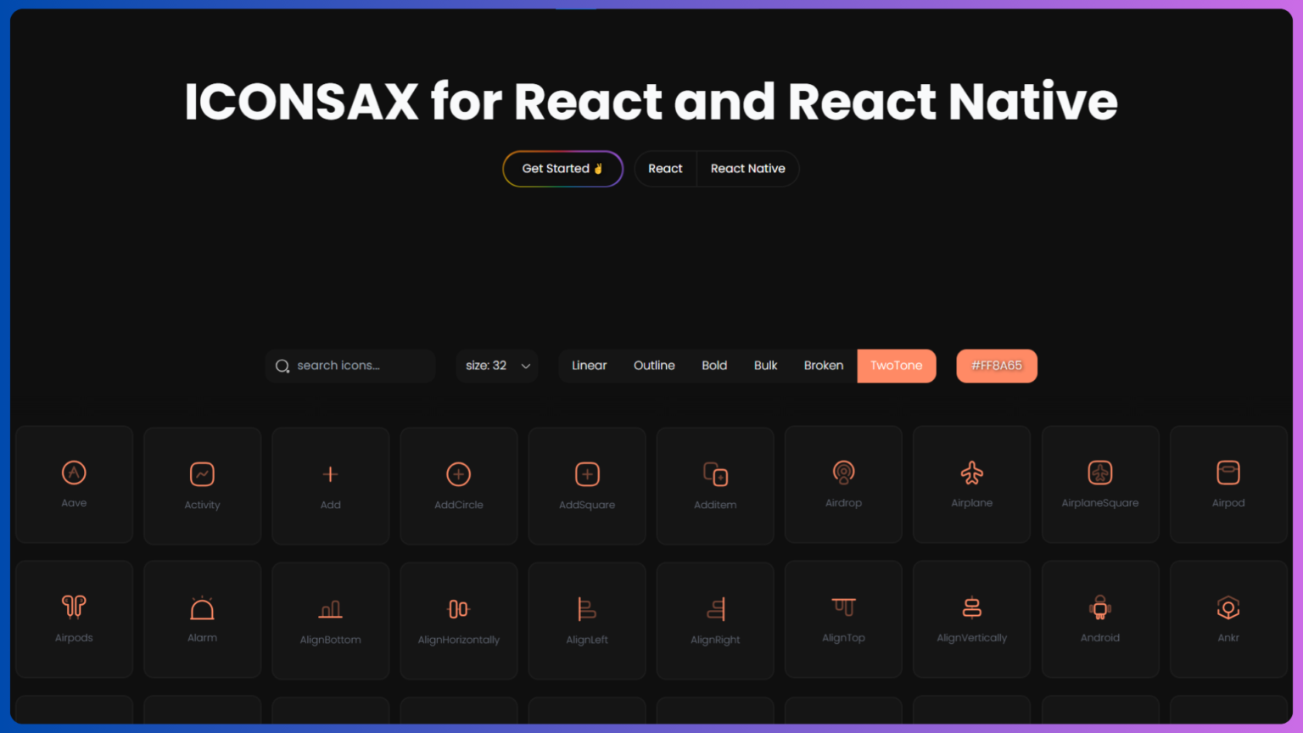Select the Broken style filter
Screen dimensions: 1303x733
point(823,365)
